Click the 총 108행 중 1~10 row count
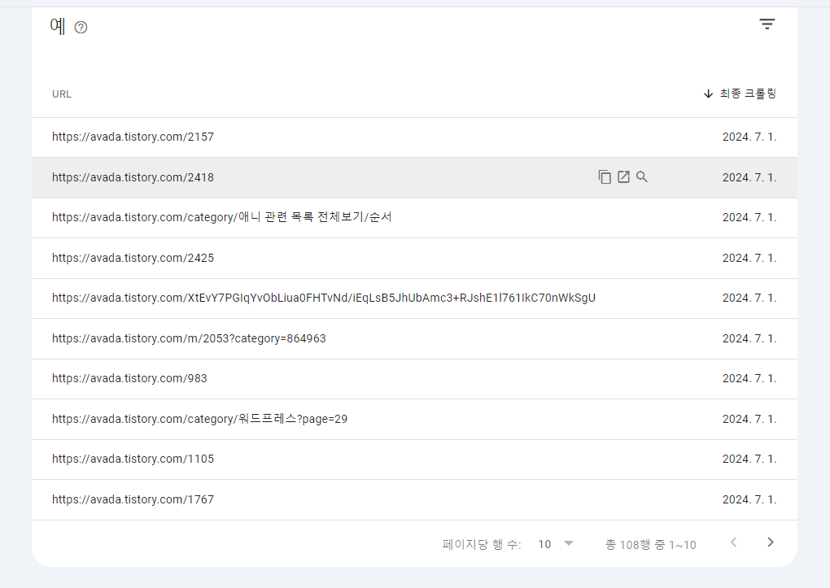 click(650, 545)
